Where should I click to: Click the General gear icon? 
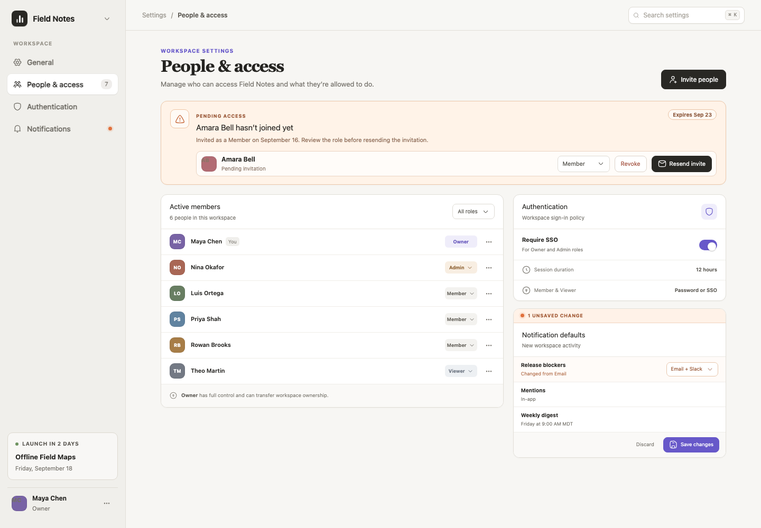(x=17, y=62)
